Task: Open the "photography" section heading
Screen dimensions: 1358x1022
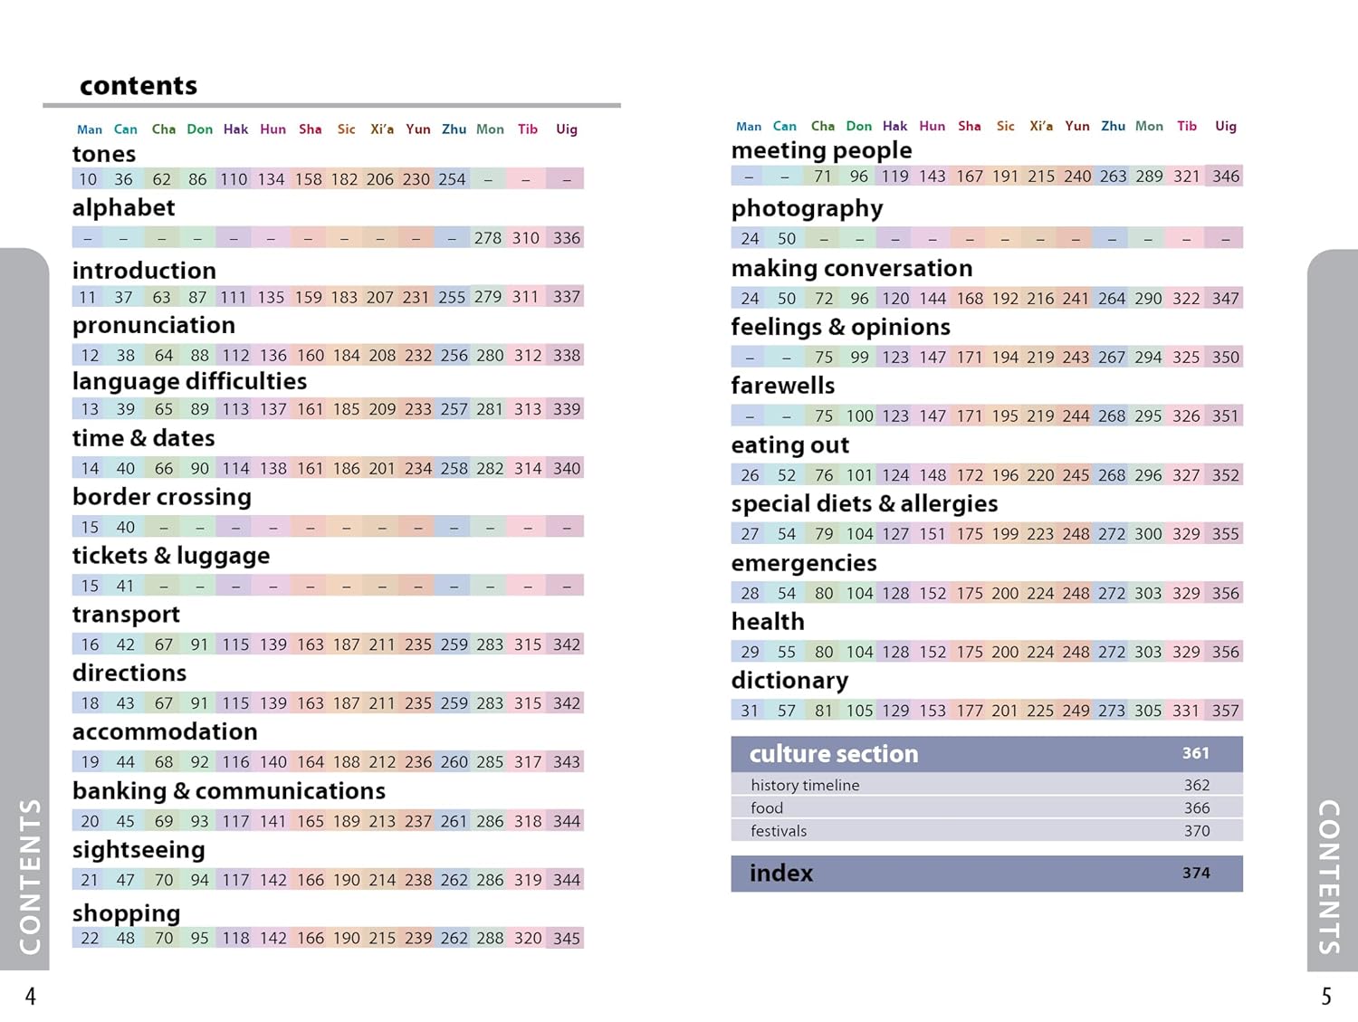Action: tap(807, 208)
